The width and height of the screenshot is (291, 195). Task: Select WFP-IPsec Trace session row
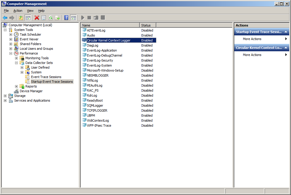[x=119, y=125]
